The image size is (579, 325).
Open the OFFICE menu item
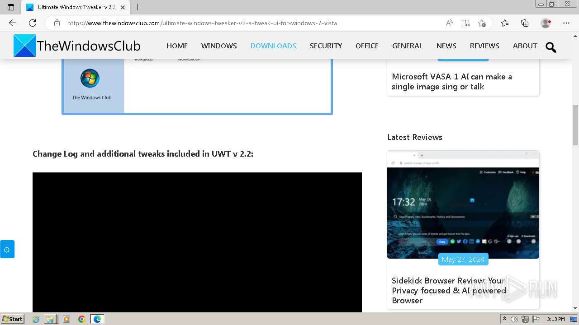(x=367, y=46)
